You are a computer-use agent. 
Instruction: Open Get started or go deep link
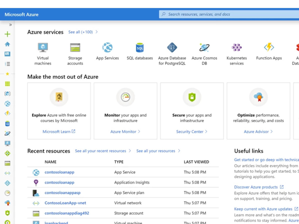click(x=267, y=160)
